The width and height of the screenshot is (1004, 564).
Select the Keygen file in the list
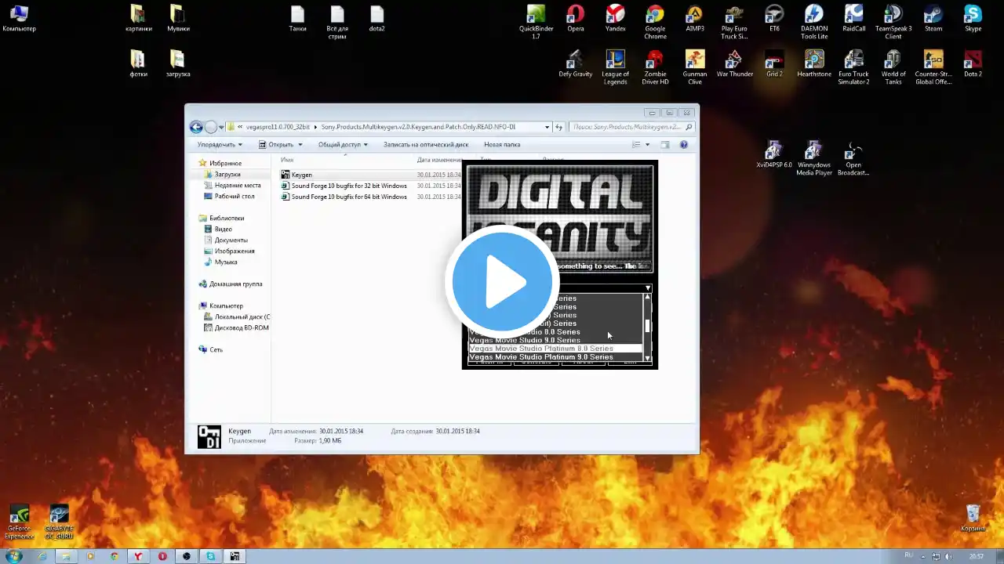coord(302,175)
